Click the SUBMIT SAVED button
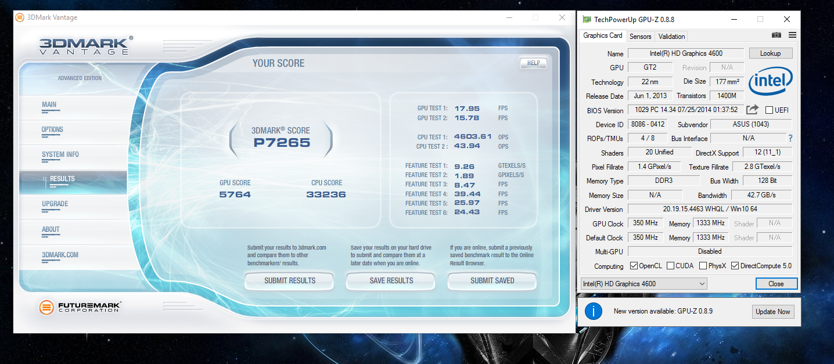The height and width of the screenshot is (364, 834). pos(493,281)
